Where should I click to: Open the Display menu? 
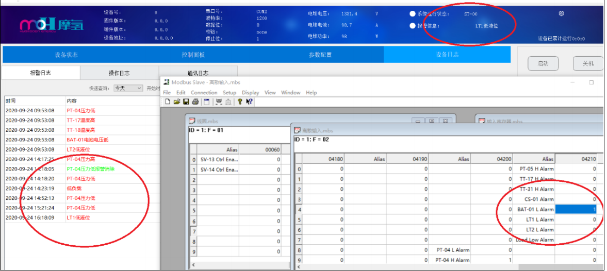click(251, 93)
